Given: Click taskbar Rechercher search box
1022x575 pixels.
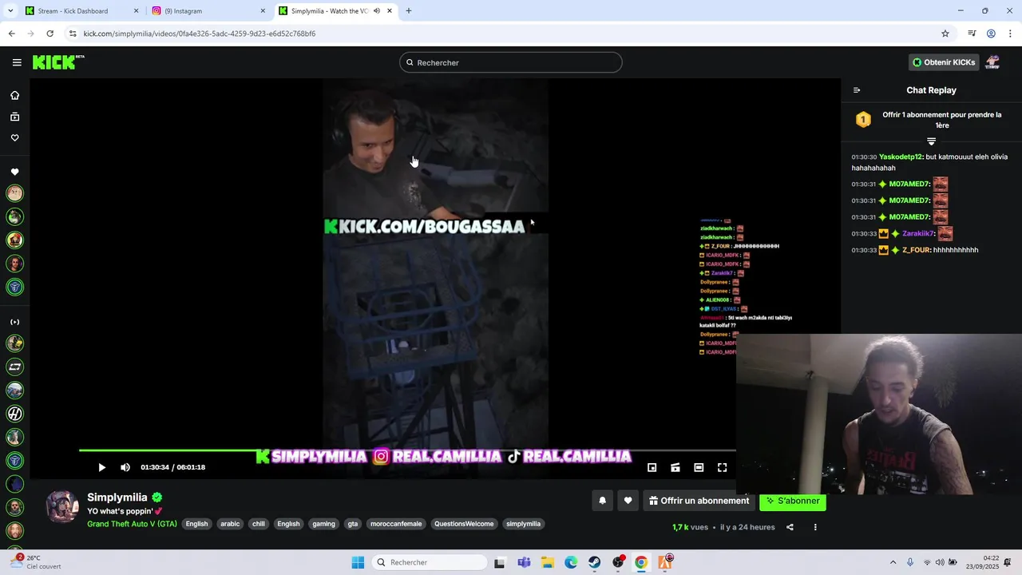Looking at the screenshot, I should [430, 562].
